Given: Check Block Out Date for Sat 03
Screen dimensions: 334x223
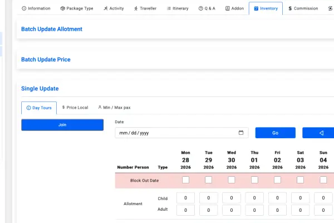Looking at the screenshot, I should [x=301, y=180].
